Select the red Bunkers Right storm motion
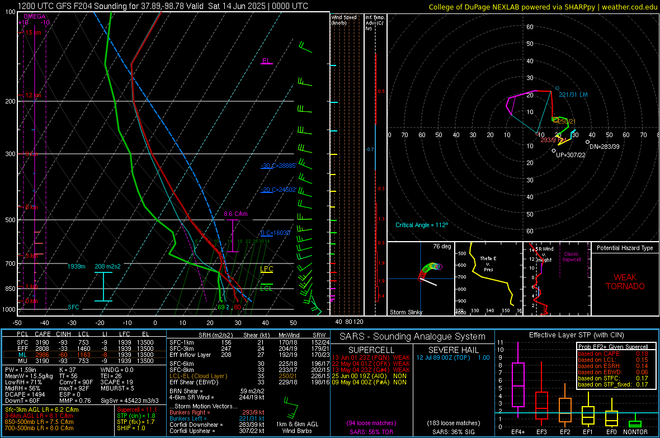 217,413
